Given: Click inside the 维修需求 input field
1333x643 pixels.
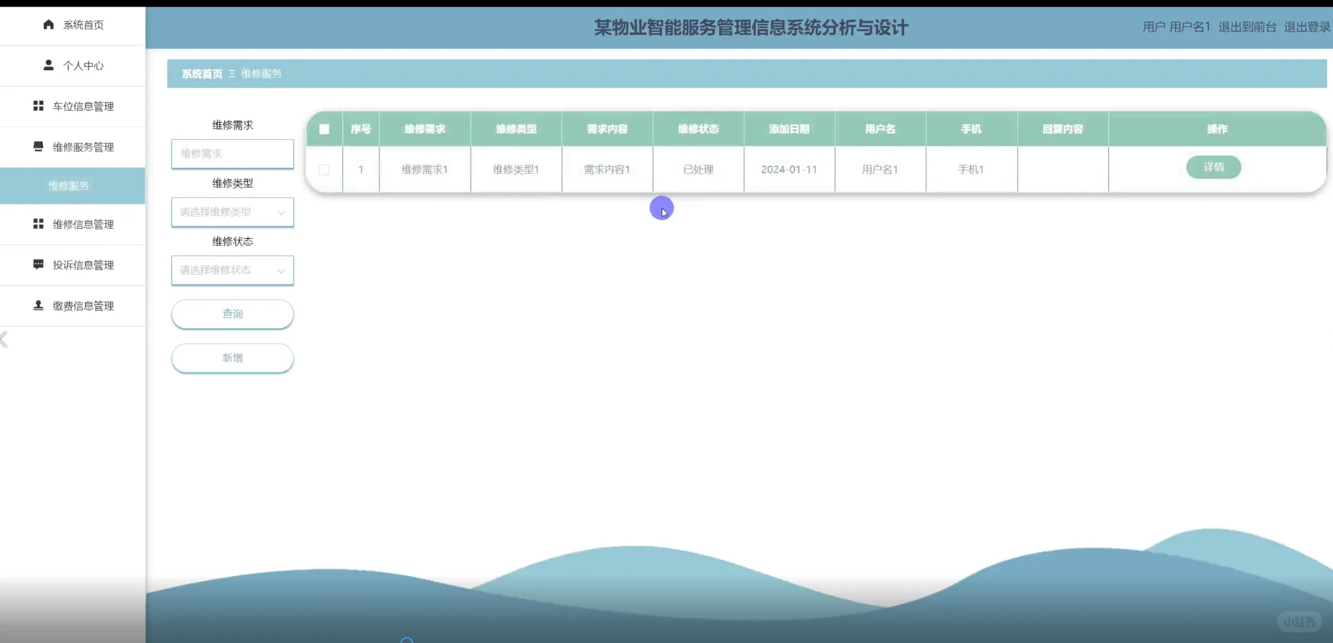Looking at the screenshot, I should pos(232,154).
